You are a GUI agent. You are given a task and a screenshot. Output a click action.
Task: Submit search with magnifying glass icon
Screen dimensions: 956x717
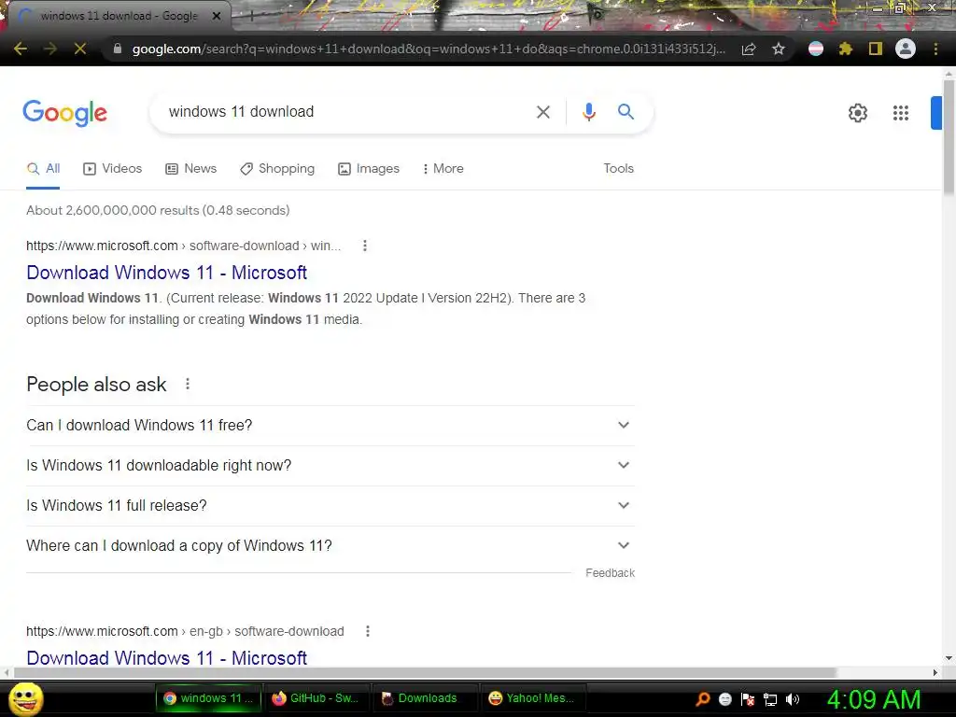(626, 112)
